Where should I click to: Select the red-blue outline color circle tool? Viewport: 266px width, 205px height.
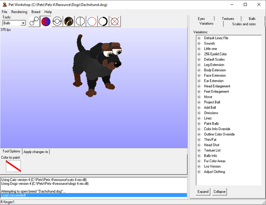point(92,22)
